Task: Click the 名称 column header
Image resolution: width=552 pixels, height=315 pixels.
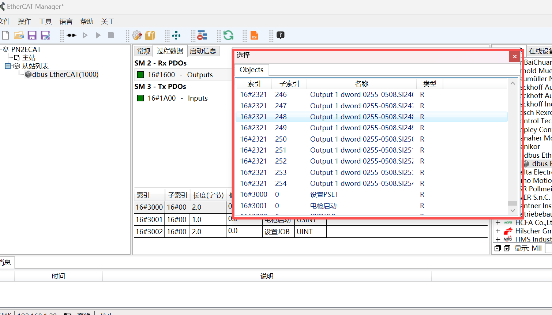Action: click(x=361, y=84)
